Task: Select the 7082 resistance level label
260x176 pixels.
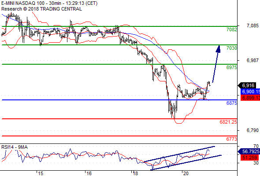Action: click(232, 29)
